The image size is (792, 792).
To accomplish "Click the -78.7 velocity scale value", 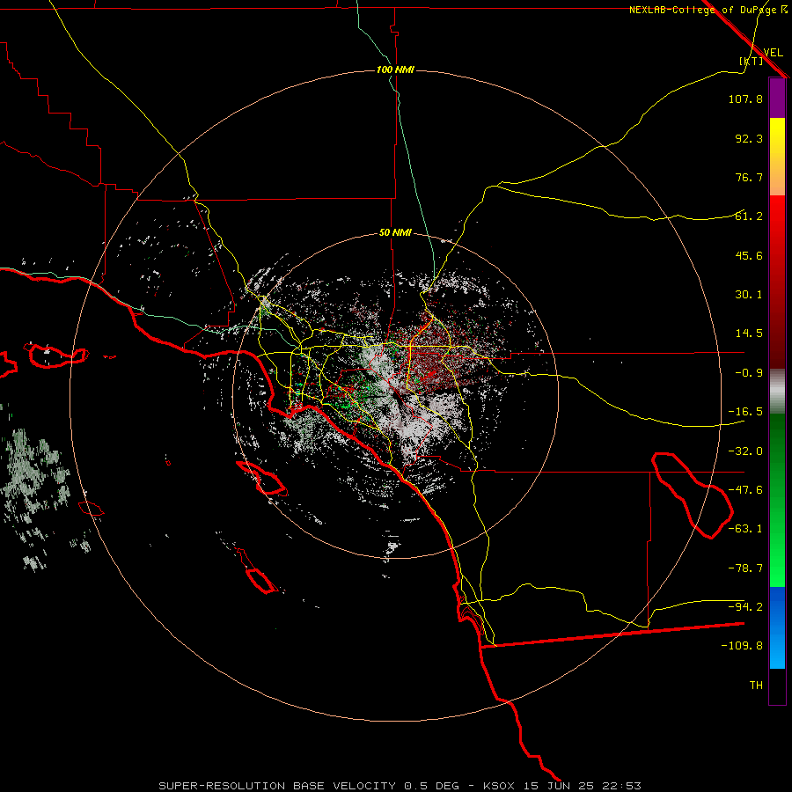I will click(x=745, y=568).
